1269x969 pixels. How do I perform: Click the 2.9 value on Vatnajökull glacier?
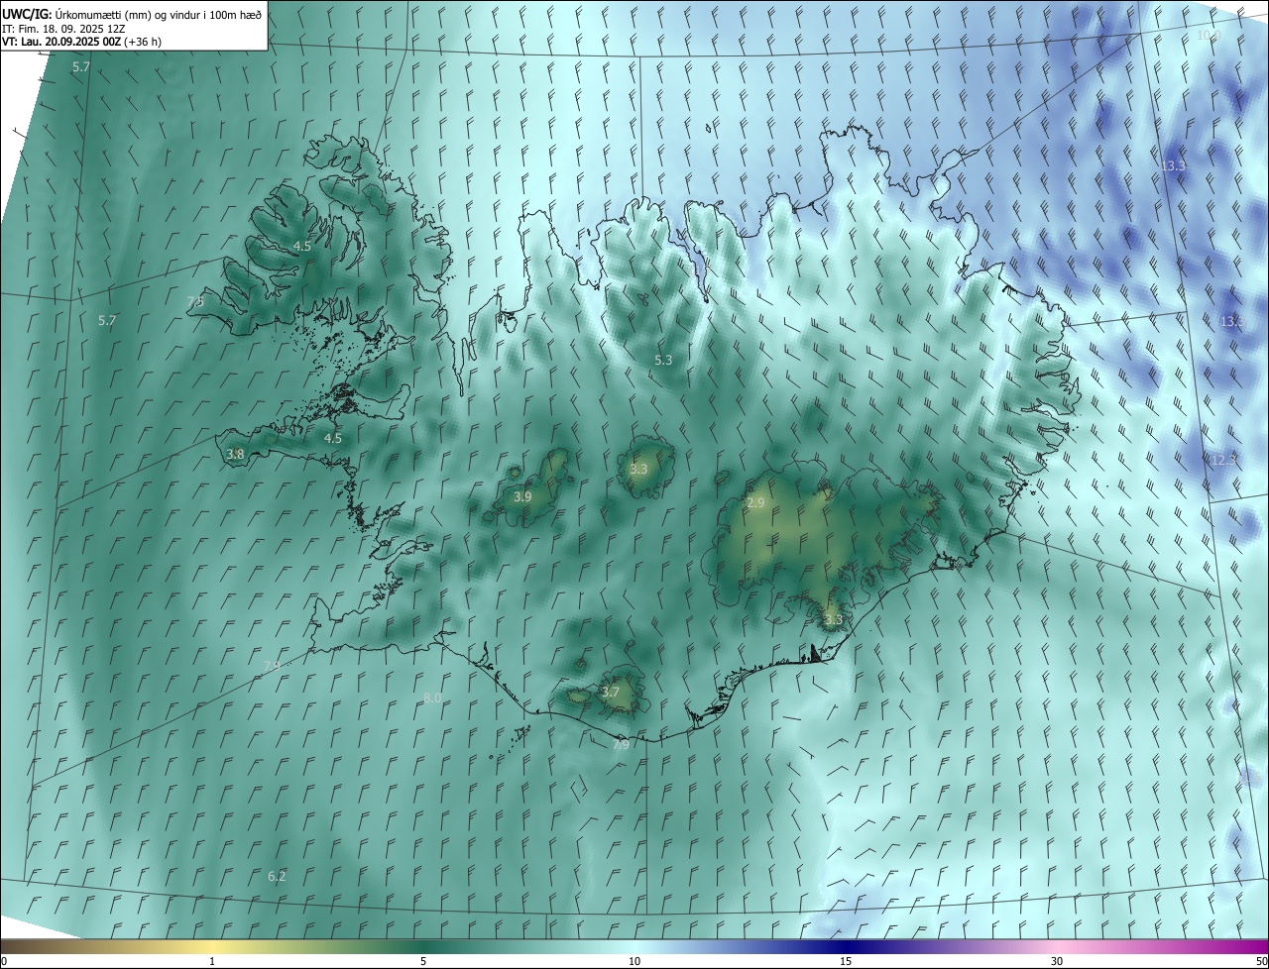click(755, 503)
